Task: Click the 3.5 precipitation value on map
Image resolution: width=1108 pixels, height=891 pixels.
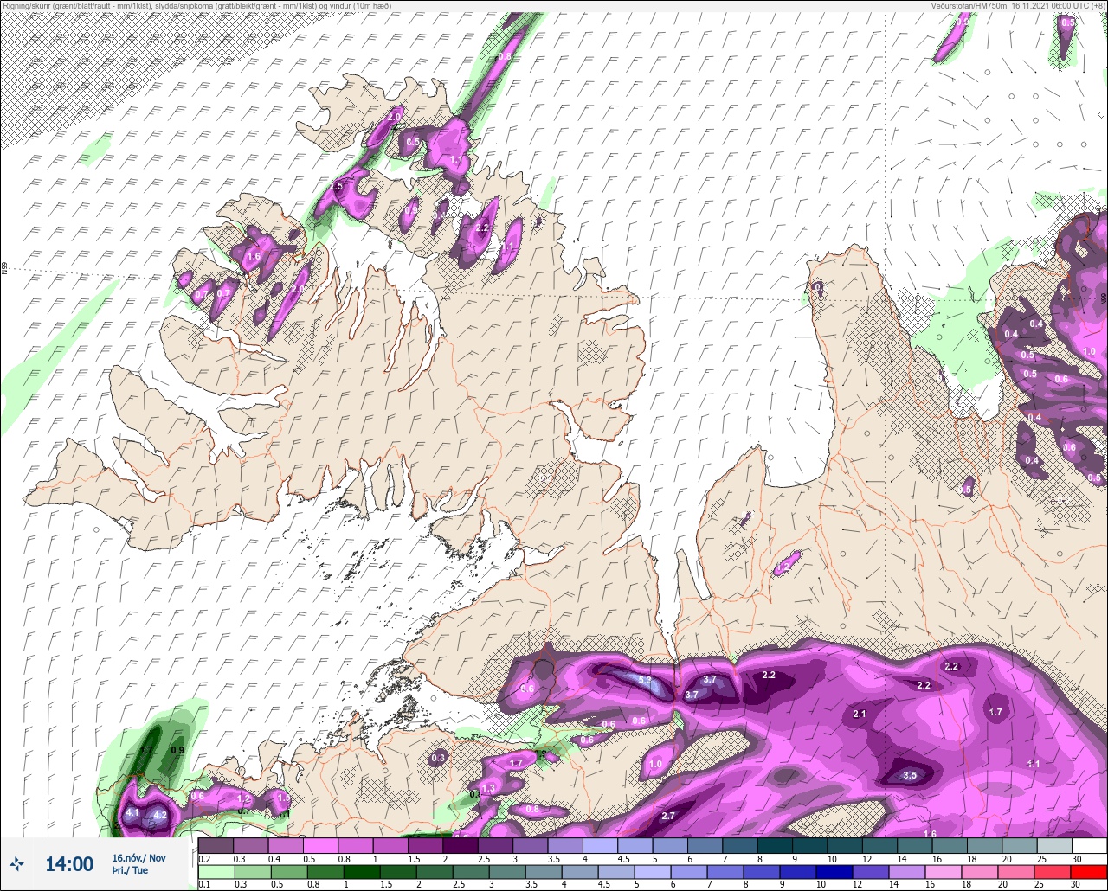Action: (910, 776)
